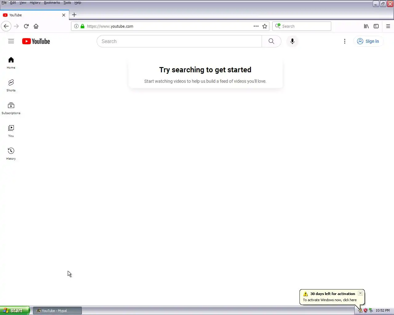Open History in the YouTube sidebar
Image resolution: width=394 pixels, height=315 pixels.
pyautogui.click(x=11, y=154)
